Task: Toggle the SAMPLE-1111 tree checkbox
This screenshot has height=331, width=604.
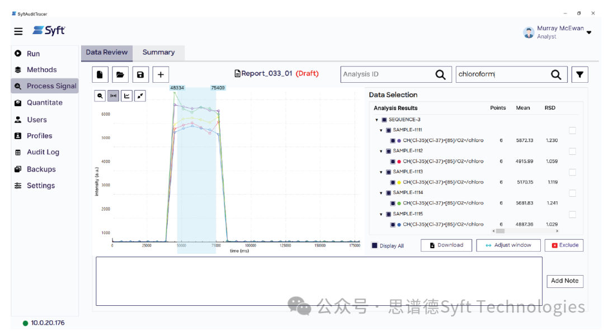Action: (388, 130)
